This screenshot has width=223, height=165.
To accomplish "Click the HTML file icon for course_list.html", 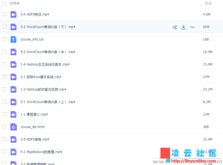I will (x=14, y=127).
